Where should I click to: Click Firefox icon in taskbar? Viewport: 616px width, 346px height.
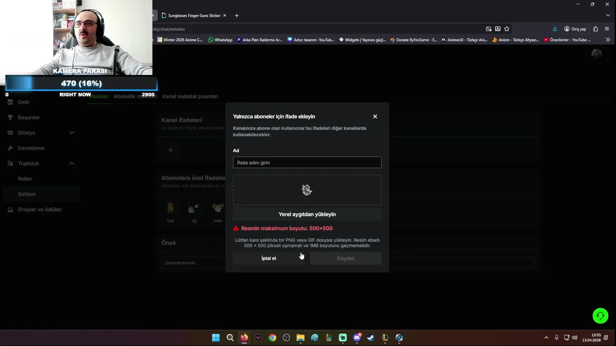coord(244,338)
